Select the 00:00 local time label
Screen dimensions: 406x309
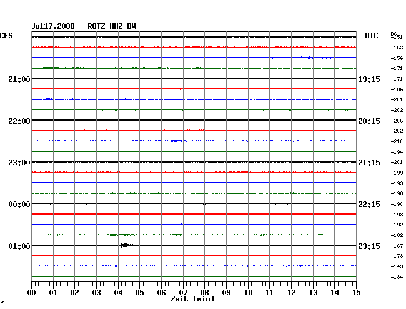click(19, 205)
